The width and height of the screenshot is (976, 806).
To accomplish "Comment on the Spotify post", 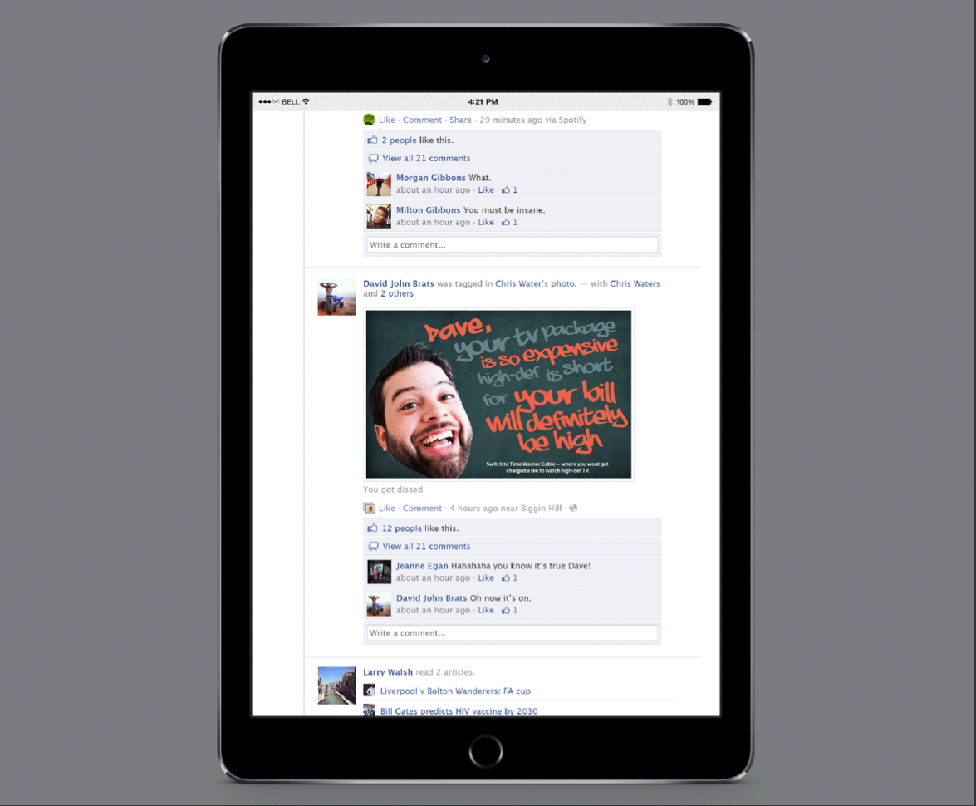I will 422,120.
